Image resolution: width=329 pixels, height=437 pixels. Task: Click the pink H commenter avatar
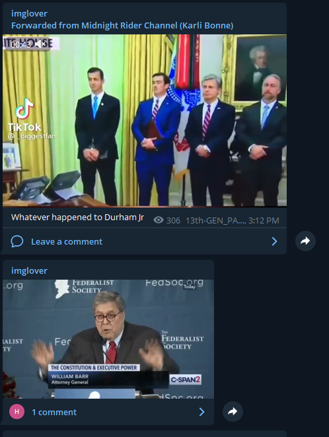17,412
